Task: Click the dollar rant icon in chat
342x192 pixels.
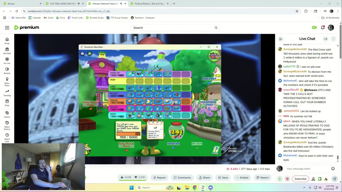Action: click(x=279, y=179)
